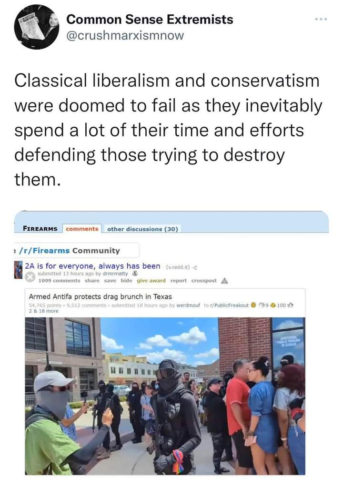
Task: Switch to the comments tab
Action: tap(82, 228)
